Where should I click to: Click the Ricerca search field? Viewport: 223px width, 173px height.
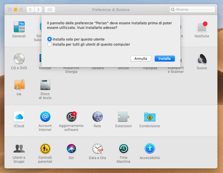[x=192, y=10]
